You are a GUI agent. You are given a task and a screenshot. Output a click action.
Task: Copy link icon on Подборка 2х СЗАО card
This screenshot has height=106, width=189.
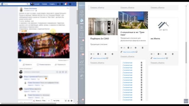pos(107,58)
